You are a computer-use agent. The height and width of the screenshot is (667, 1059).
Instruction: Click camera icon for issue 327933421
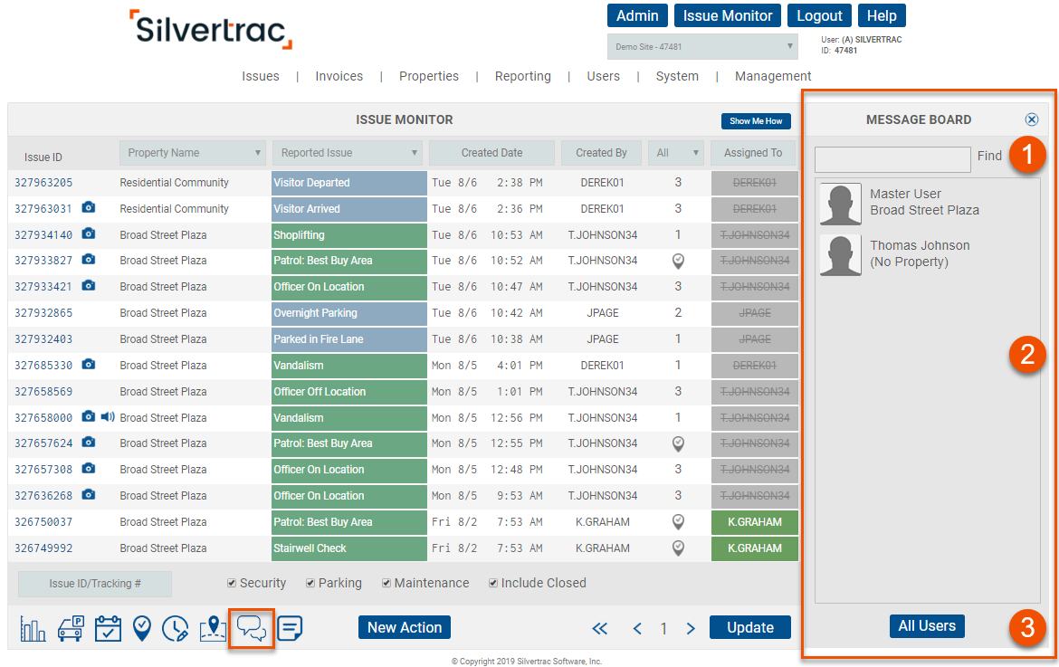point(89,286)
